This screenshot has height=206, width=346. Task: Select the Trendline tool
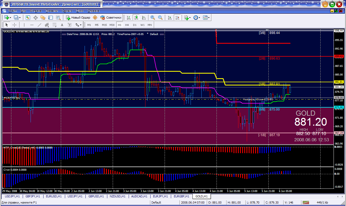[39, 25]
